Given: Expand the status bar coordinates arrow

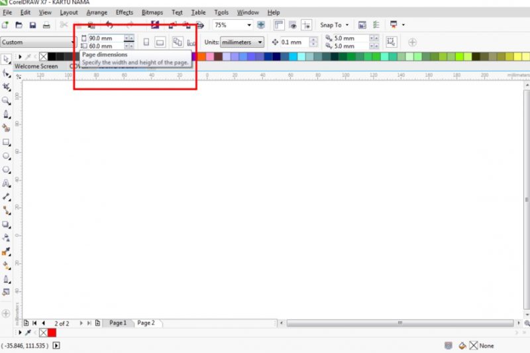Looking at the screenshot, I should click(x=56, y=346).
